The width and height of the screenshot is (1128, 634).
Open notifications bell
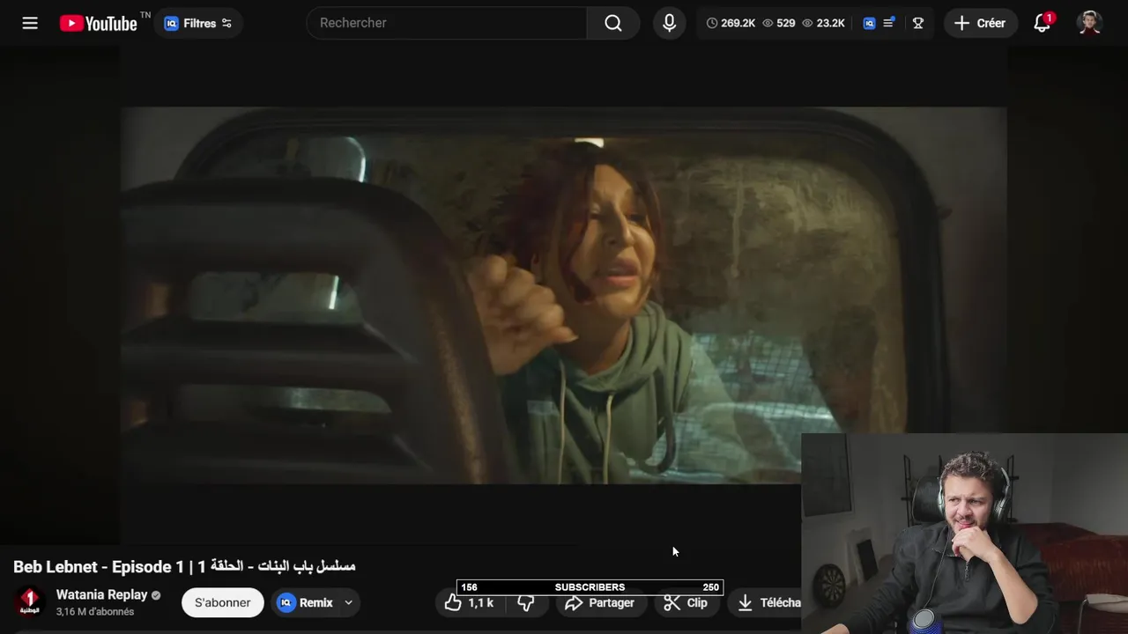coord(1043,23)
